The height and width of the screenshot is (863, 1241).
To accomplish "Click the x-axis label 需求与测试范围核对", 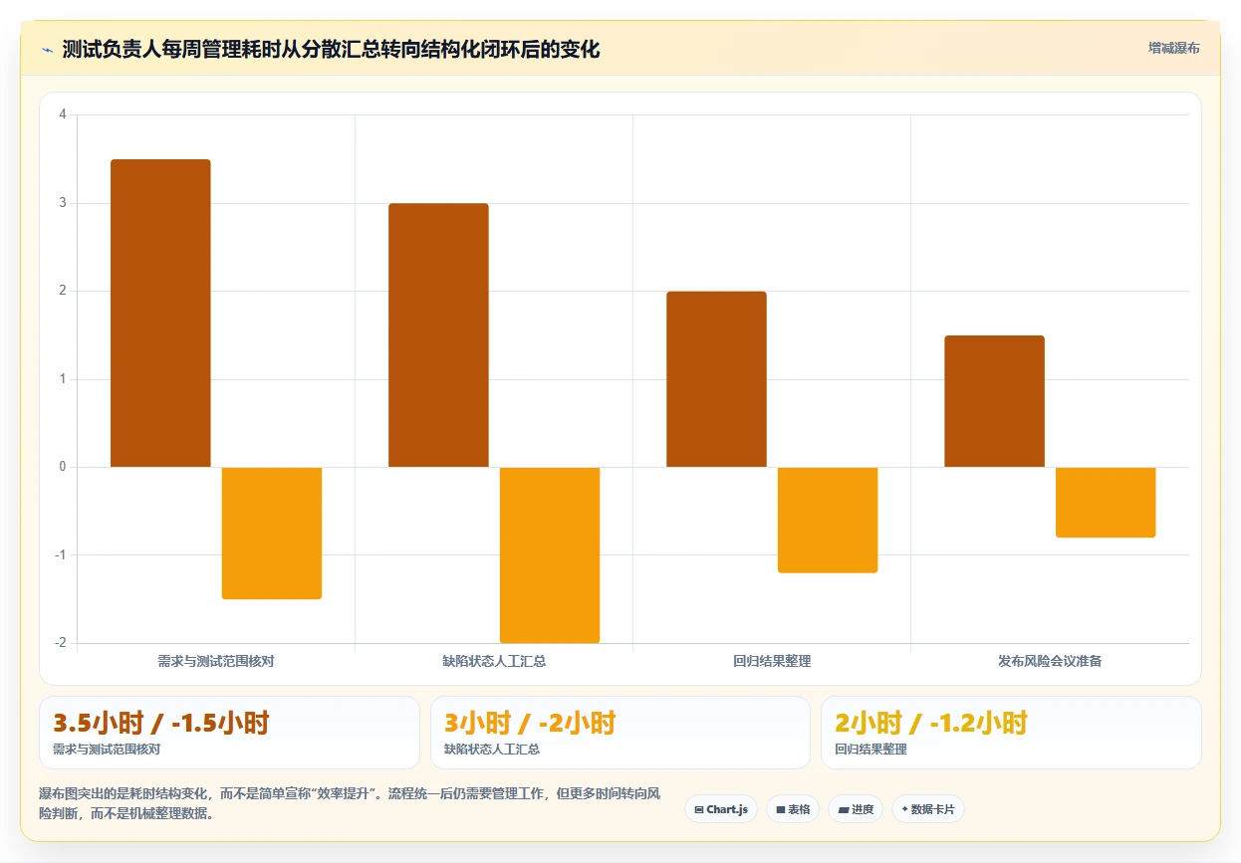I will pos(216,661).
